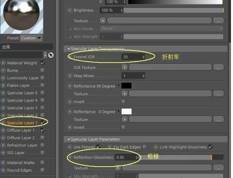Open the IOR Texture arrow menu
The height and width of the screenshot is (178, 233).
pyautogui.click(x=125, y=67)
